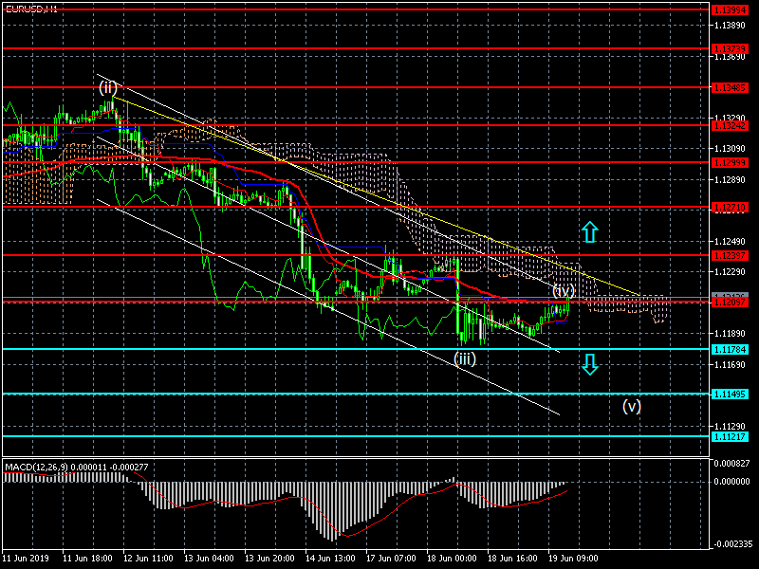
Task: Select the 18 Jun 00:00 time label
Action: 452,559
